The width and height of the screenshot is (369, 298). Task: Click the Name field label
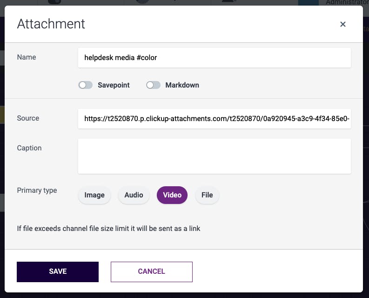(x=27, y=57)
